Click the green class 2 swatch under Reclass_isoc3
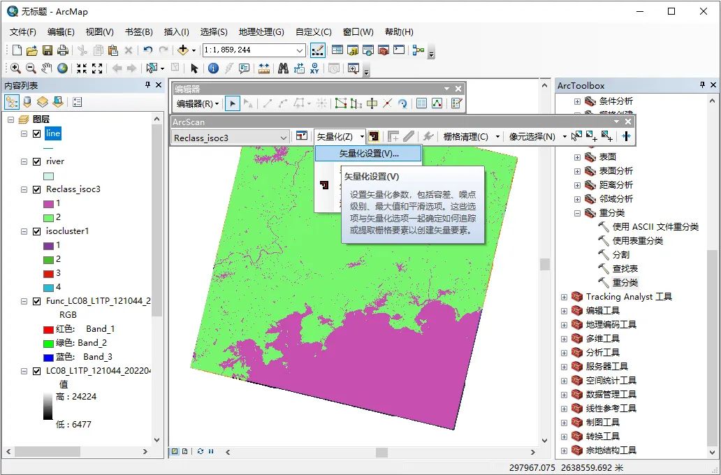721x475 pixels. (48, 217)
